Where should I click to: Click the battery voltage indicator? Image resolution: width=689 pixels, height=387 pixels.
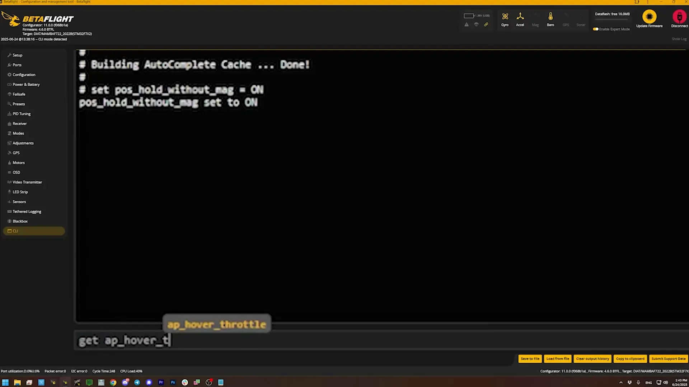coord(477,16)
